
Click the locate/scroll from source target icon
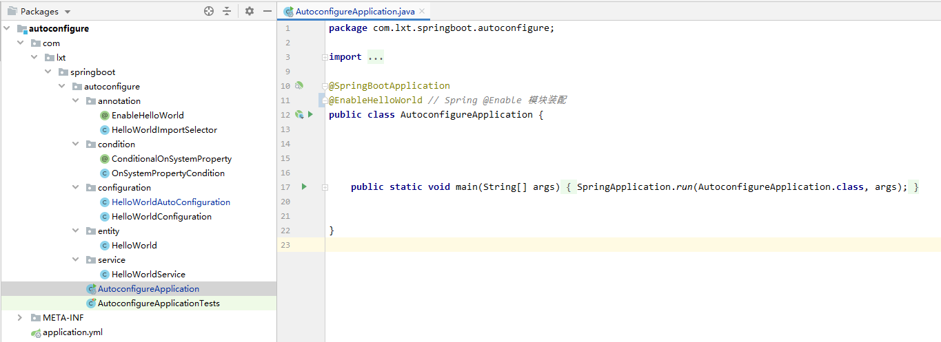click(x=209, y=11)
